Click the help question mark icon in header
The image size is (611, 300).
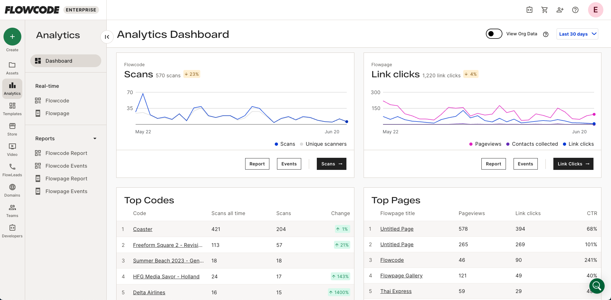tap(575, 10)
